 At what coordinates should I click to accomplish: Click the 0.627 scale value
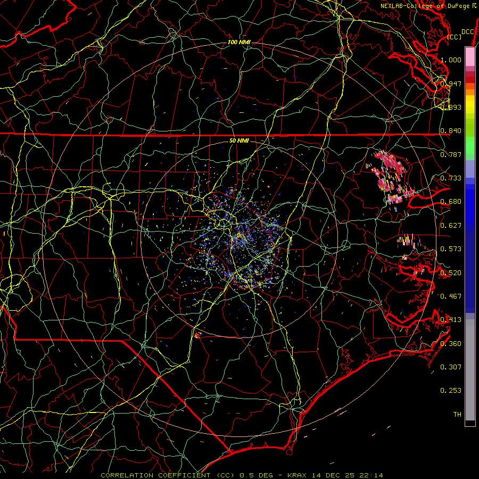click(x=451, y=226)
